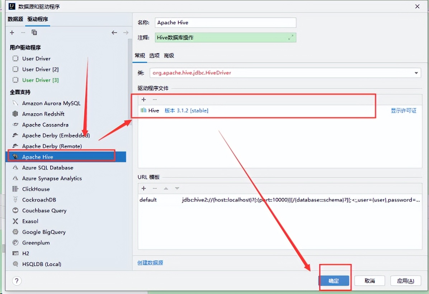Click the ClickHouse icon
Image resolution: width=429 pixels, height=294 pixels.
[15, 189]
